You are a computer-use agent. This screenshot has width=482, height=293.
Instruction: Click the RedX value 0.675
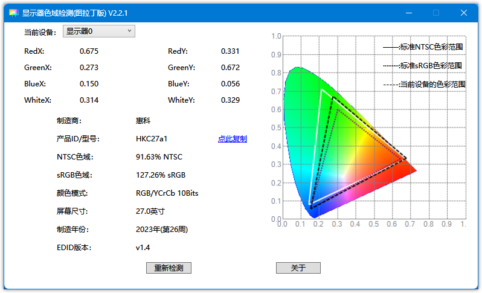click(x=89, y=51)
